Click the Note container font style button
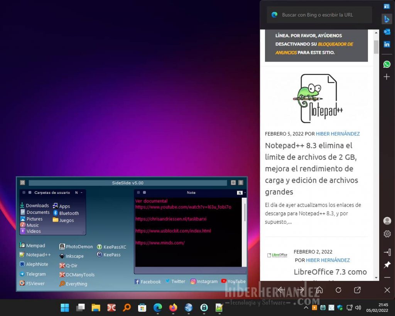Screen dimensions: 395x316 240,193
